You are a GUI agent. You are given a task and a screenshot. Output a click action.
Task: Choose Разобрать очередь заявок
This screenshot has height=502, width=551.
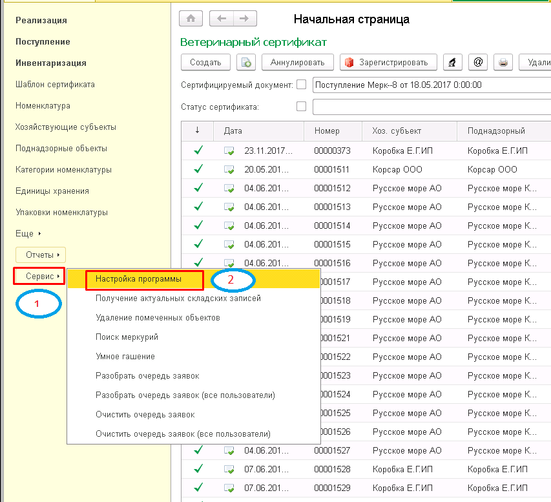147,376
